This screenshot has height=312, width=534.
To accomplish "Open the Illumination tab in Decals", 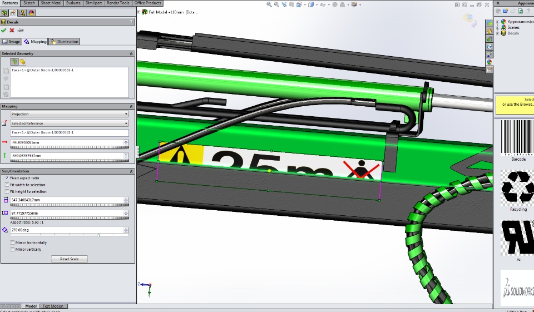I will pyautogui.click(x=65, y=42).
